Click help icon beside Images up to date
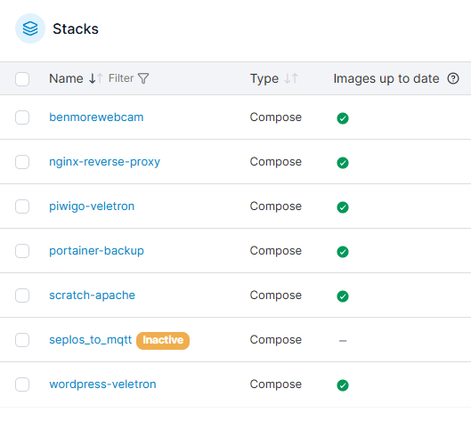The height and width of the screenshot is (429, 471). click(453, 78)
